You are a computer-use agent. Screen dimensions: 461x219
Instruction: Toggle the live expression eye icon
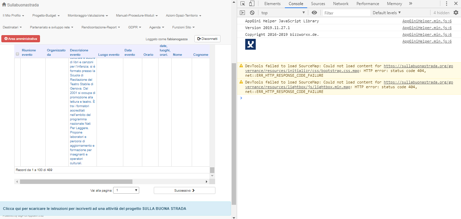(x=314, y=13)
